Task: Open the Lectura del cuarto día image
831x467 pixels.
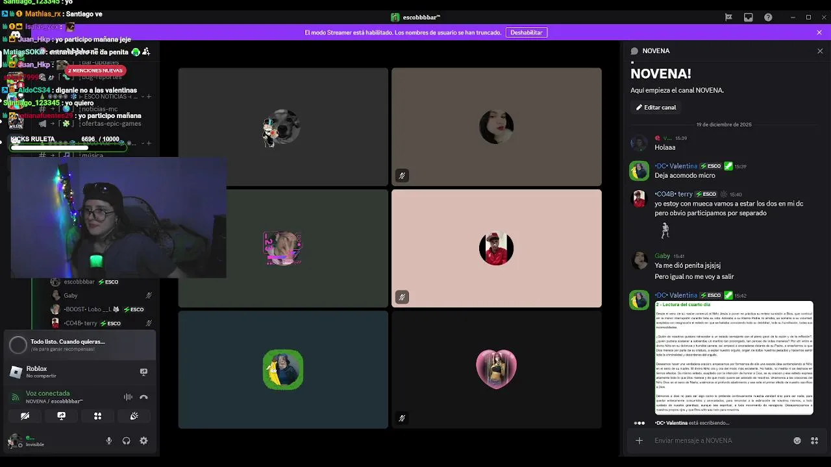Action: pyautogui.click(x=734, y=357)
